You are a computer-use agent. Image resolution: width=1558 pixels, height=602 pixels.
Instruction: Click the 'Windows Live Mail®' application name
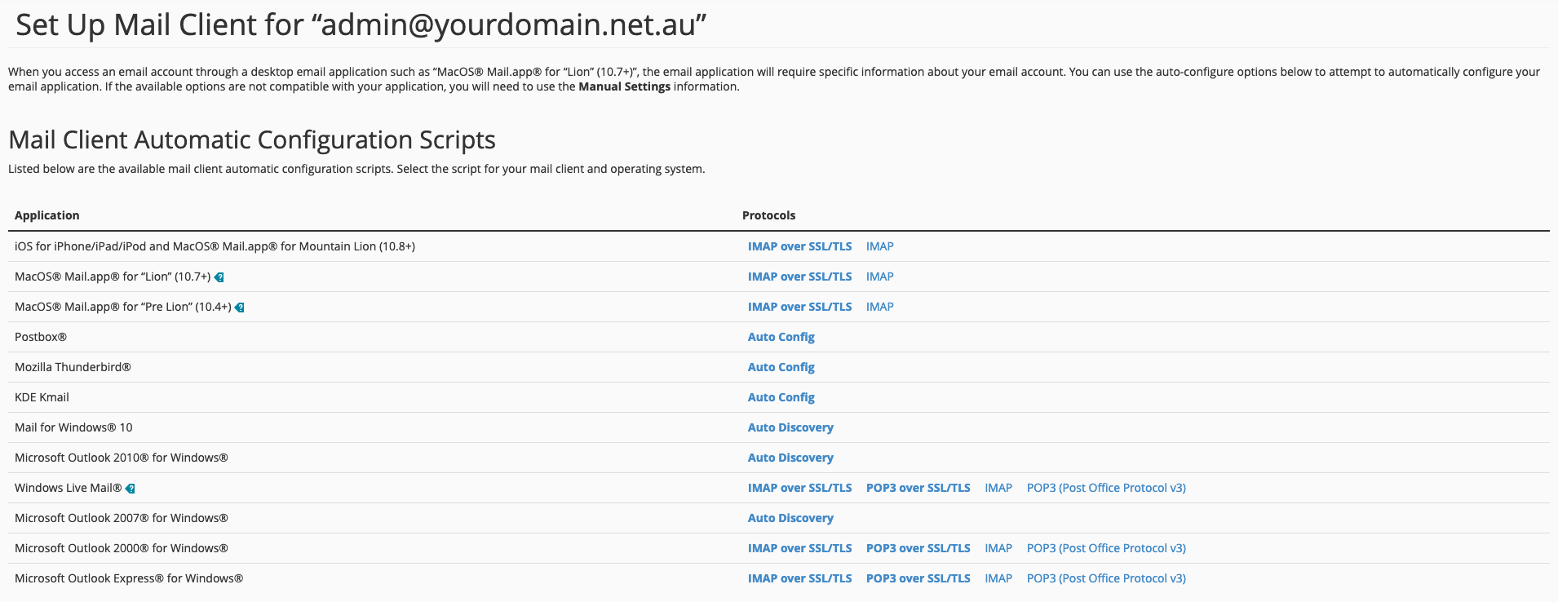68,488
